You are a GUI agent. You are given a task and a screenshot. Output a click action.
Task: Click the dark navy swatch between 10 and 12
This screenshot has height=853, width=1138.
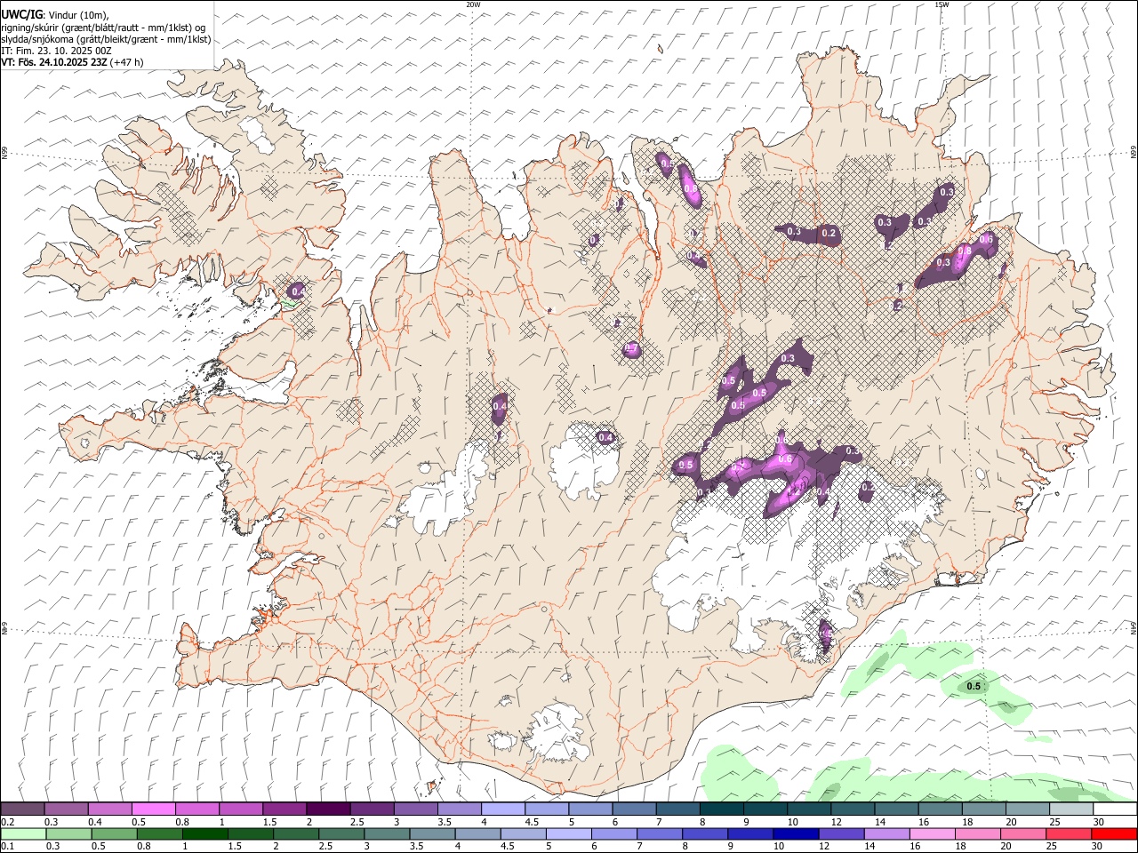[x=794, y=833]
